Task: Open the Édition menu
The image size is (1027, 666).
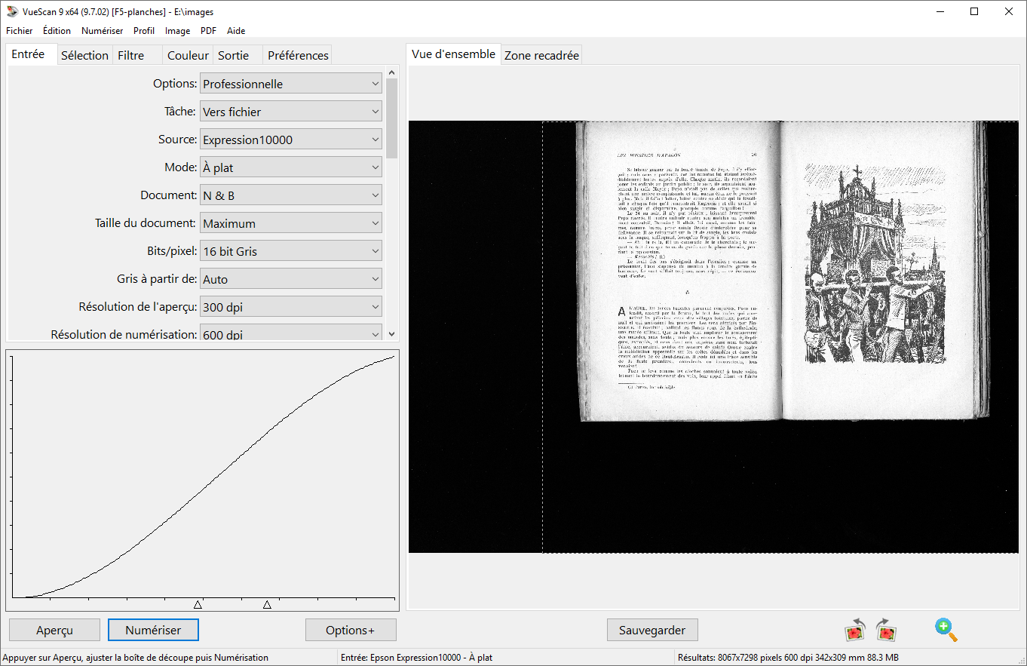Action: pos(57,31)
